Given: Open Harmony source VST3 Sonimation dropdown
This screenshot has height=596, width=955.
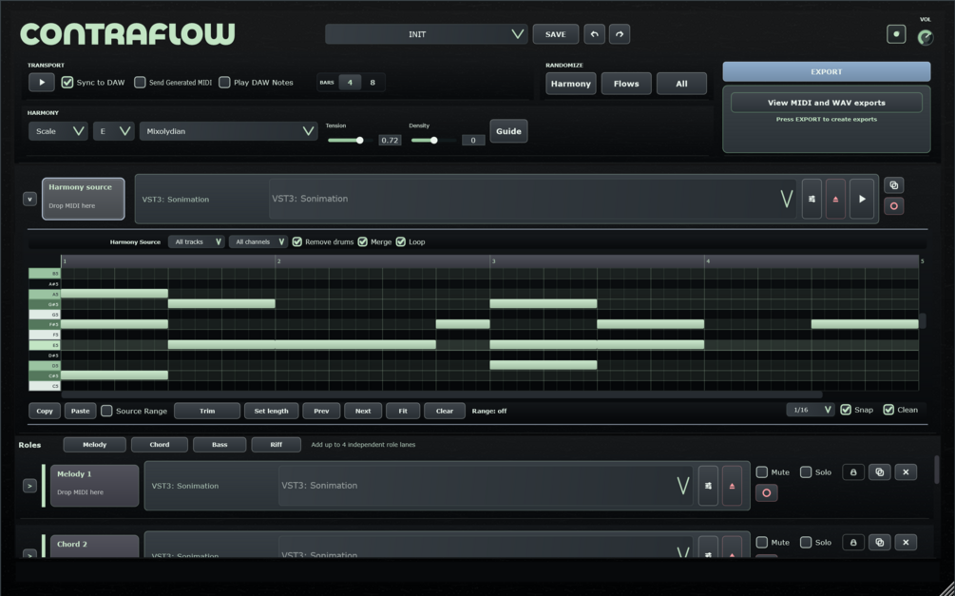Looking at the screenshot, I should tap(532, 199).
